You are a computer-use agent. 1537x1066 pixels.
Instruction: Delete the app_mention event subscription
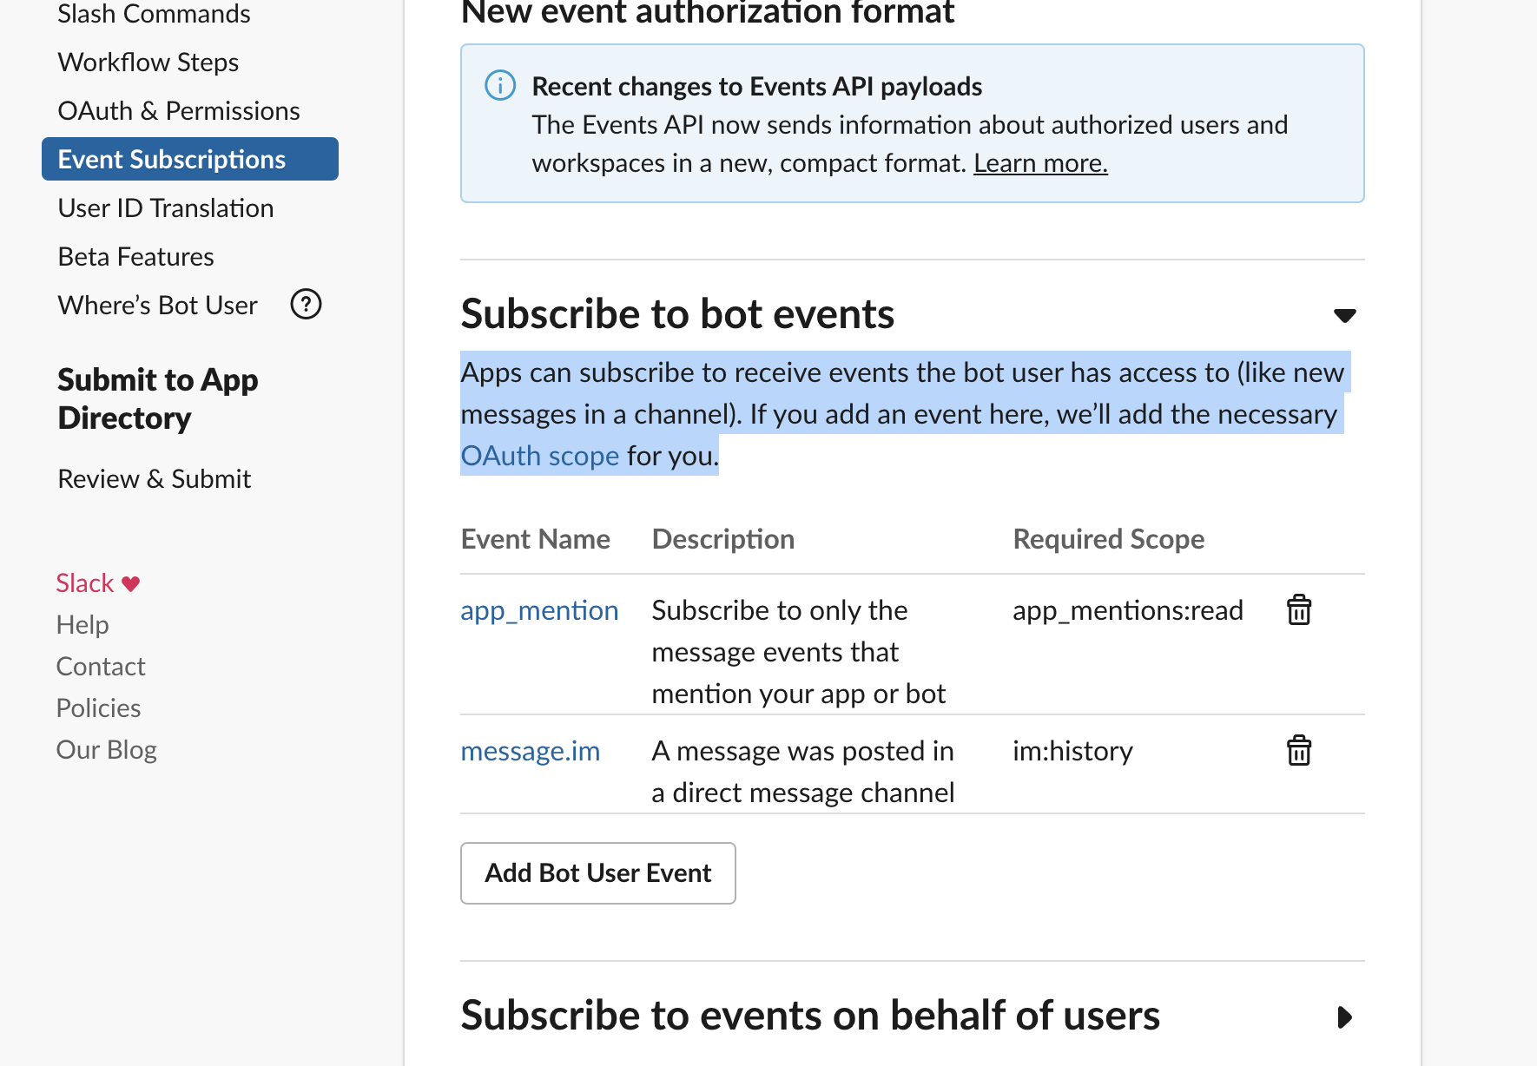pos(1298,610)
